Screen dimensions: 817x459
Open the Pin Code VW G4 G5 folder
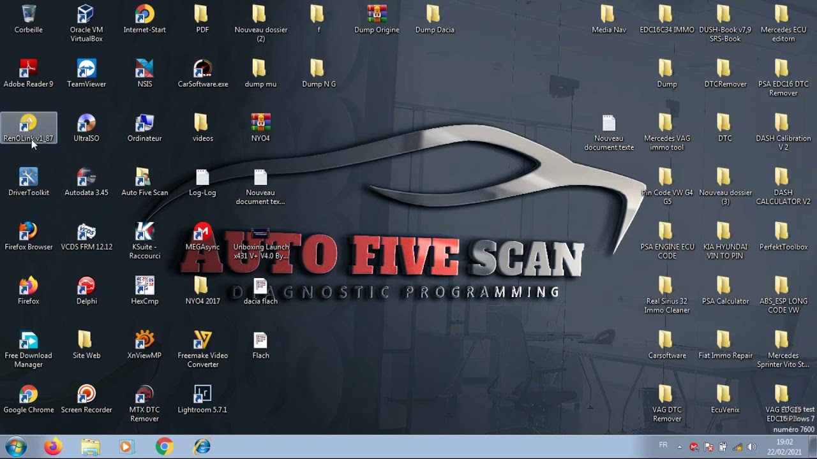667,186
